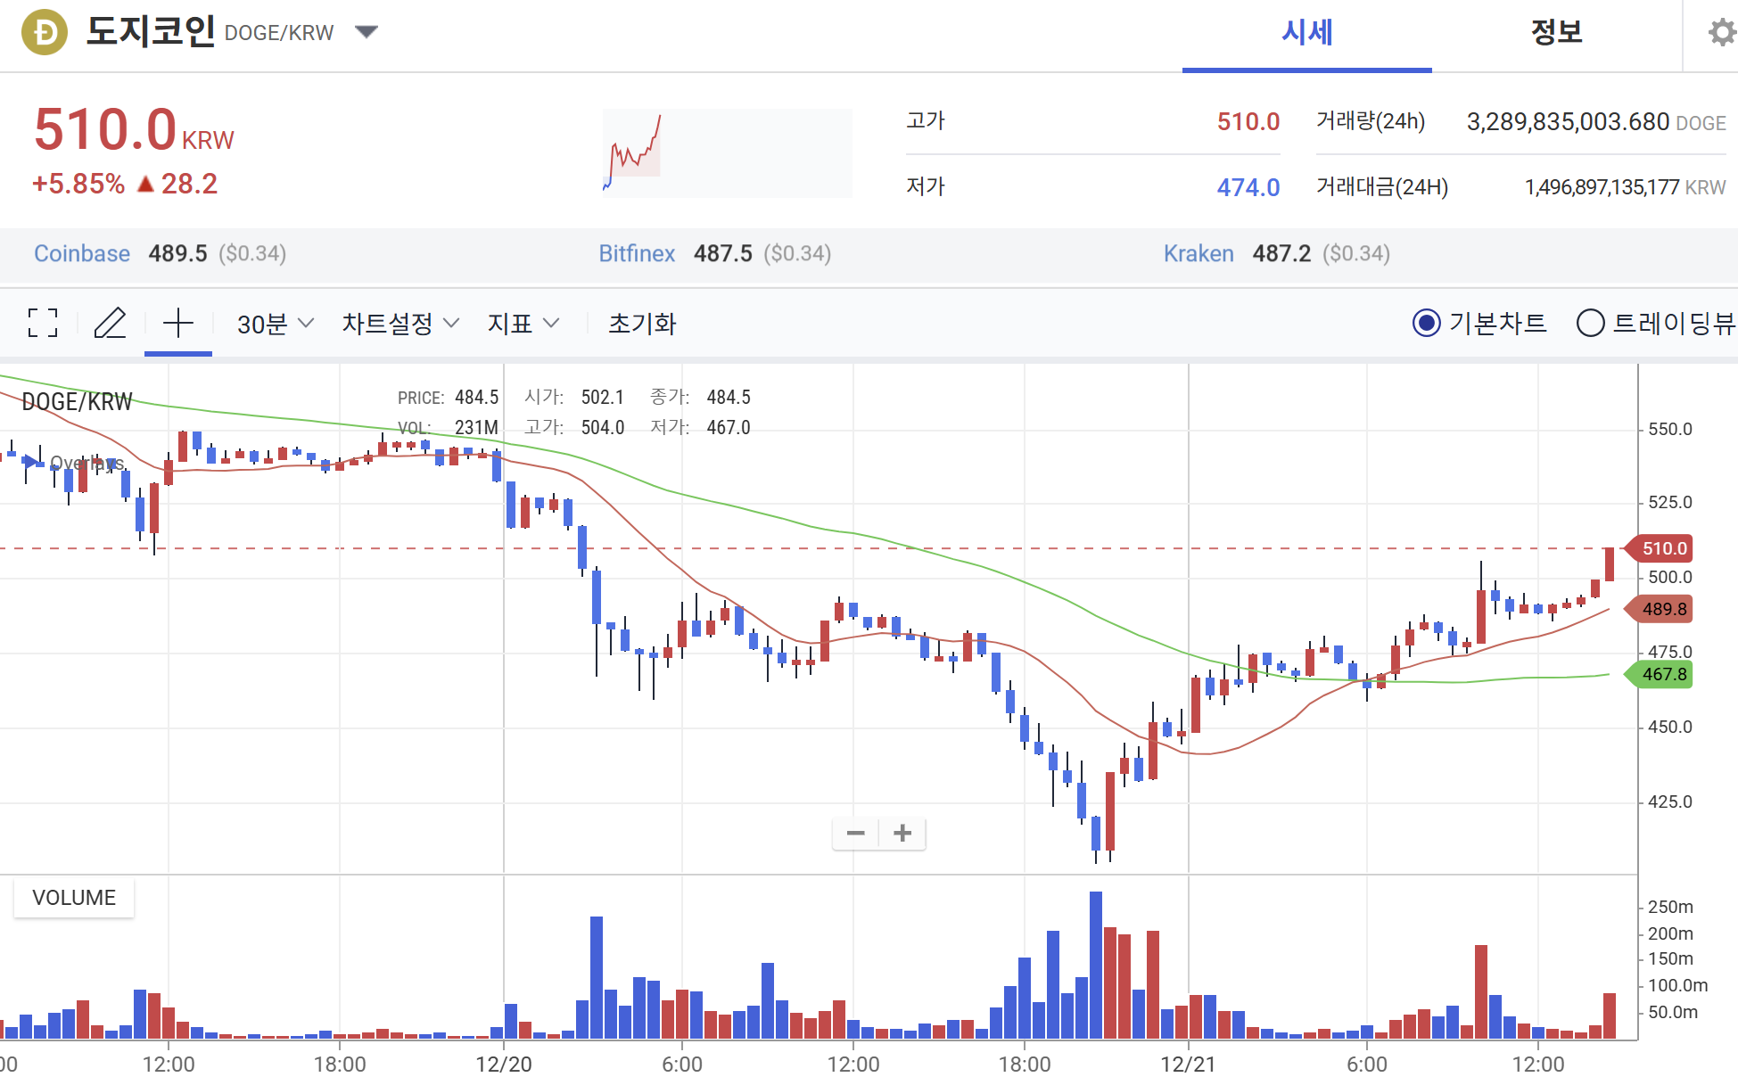
Task: Switch to the 정보 tab
Action: pyautogui.click(x=1556, y=33)
